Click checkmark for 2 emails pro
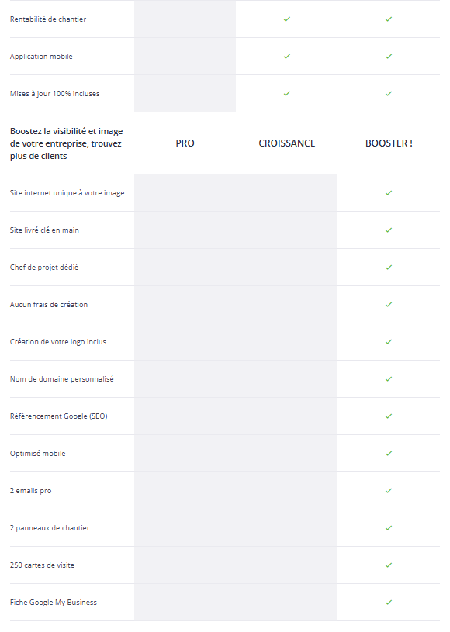 point(388,491)
